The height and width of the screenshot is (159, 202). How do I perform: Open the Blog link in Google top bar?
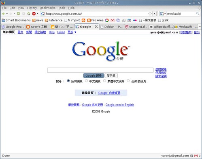tap(52, 32)
